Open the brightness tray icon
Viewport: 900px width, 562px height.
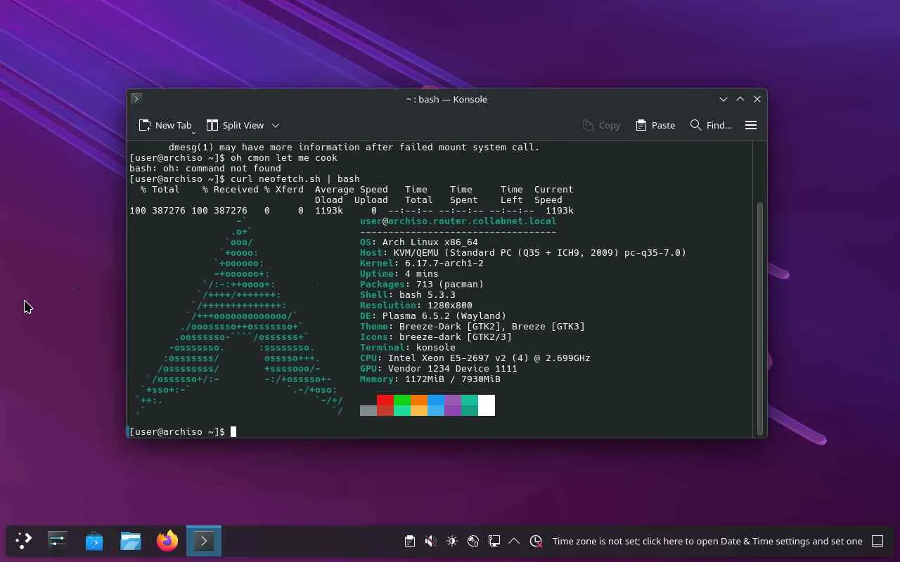click(x=452, y=541)
